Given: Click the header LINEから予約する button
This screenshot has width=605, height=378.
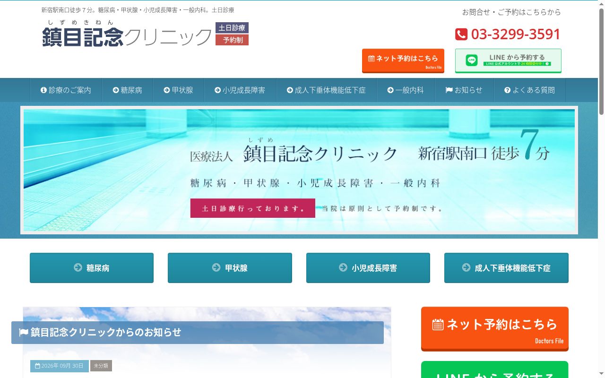Looking at the screenshot, I should click(x=508, y=60).
